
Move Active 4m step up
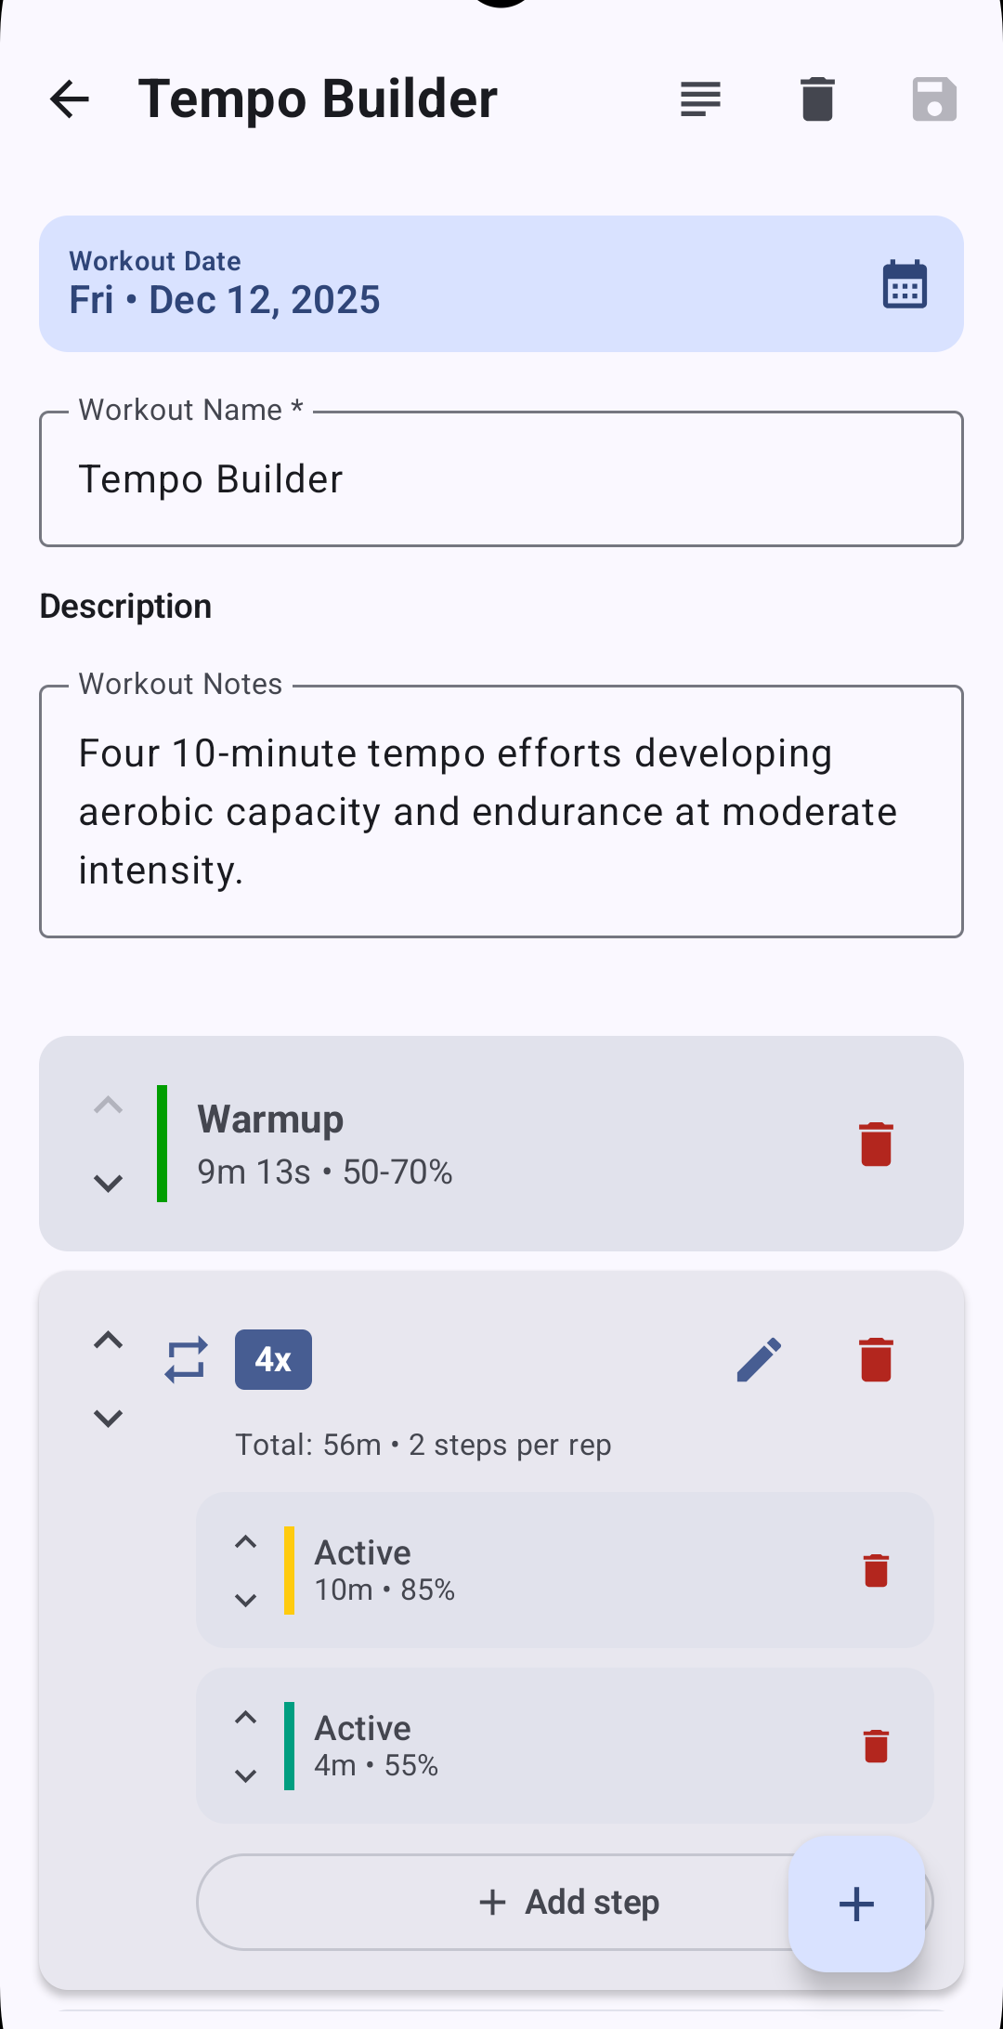(245, 1718)
